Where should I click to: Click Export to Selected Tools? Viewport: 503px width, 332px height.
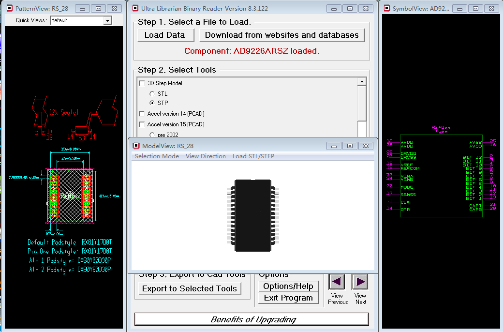point(190,288)
